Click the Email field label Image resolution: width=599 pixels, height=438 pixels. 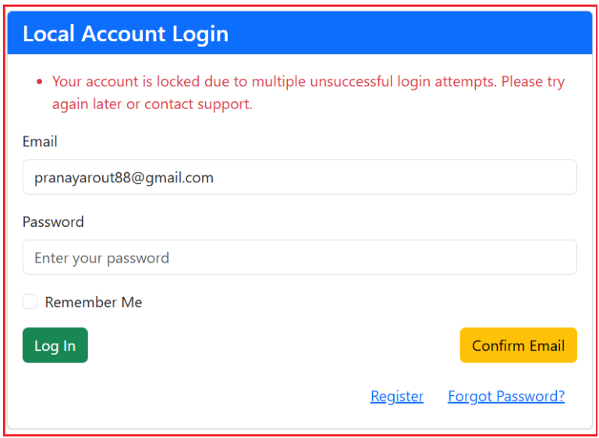click(x=40, y=141)
